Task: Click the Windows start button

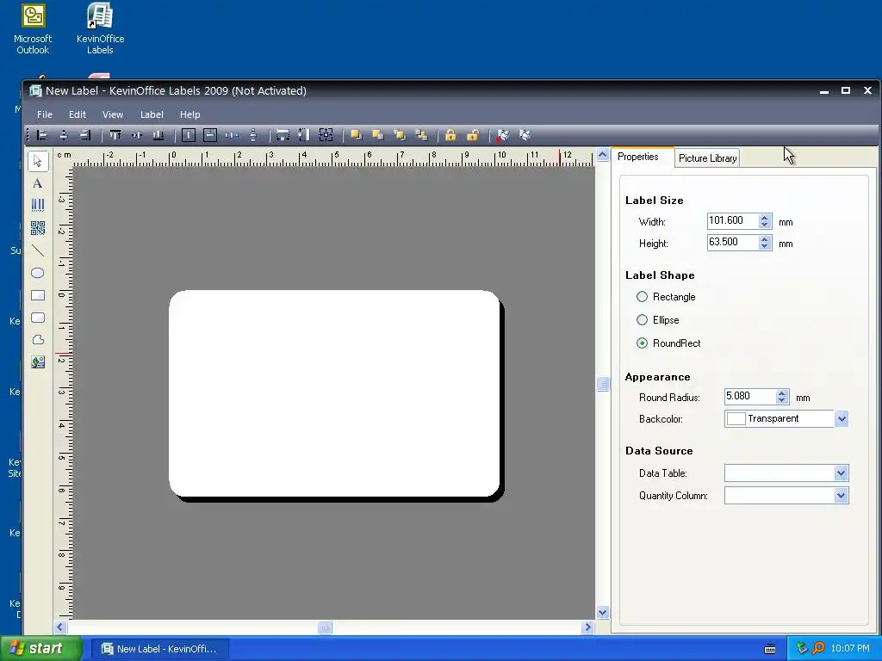Action: pos(40,649)
